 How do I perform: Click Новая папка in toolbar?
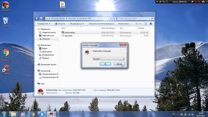click(x=123, y=24)
